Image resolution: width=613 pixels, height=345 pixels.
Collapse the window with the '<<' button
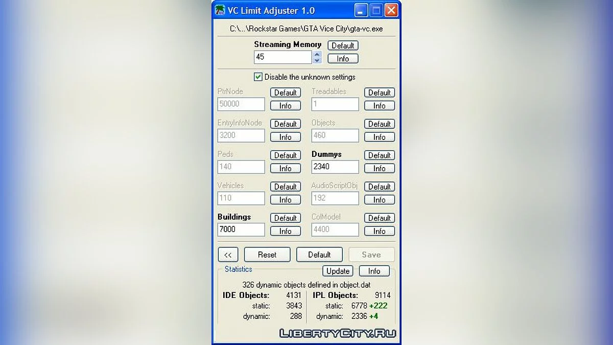pyautogui.click(x=228, y=254)
